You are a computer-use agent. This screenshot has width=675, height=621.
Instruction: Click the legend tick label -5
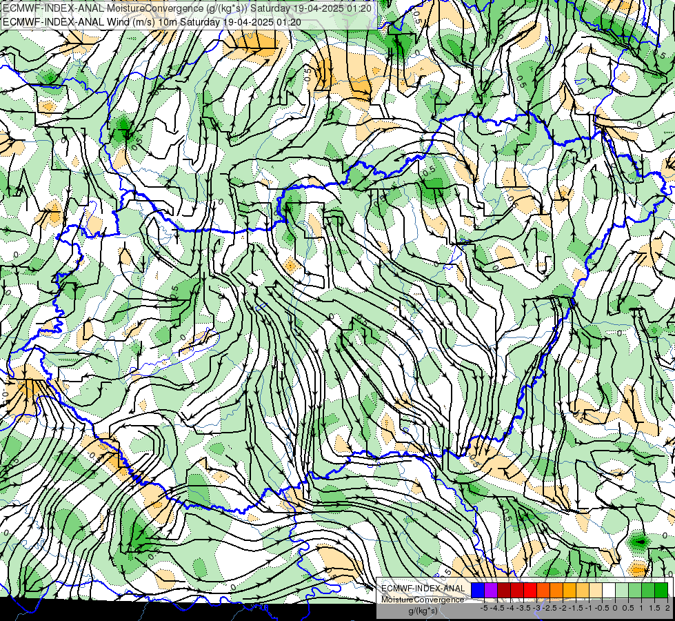coord(484,608)
